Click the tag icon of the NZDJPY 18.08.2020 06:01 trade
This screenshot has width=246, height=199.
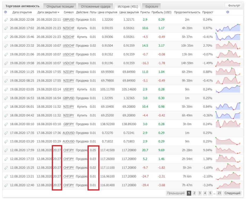click(x=6, y=107)
